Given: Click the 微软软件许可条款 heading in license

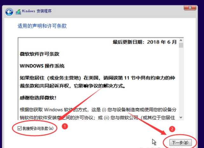Looking at the screenshot, I should pos(39,54).
